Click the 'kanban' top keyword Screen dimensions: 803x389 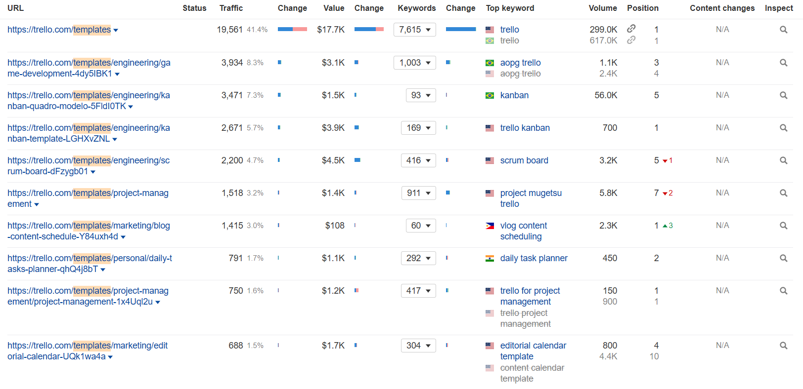514,95
